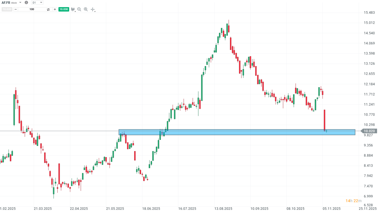Open the chart type candlestick menu
The width and height of the screenshot is (379, 212).
[x=73, y=9]
